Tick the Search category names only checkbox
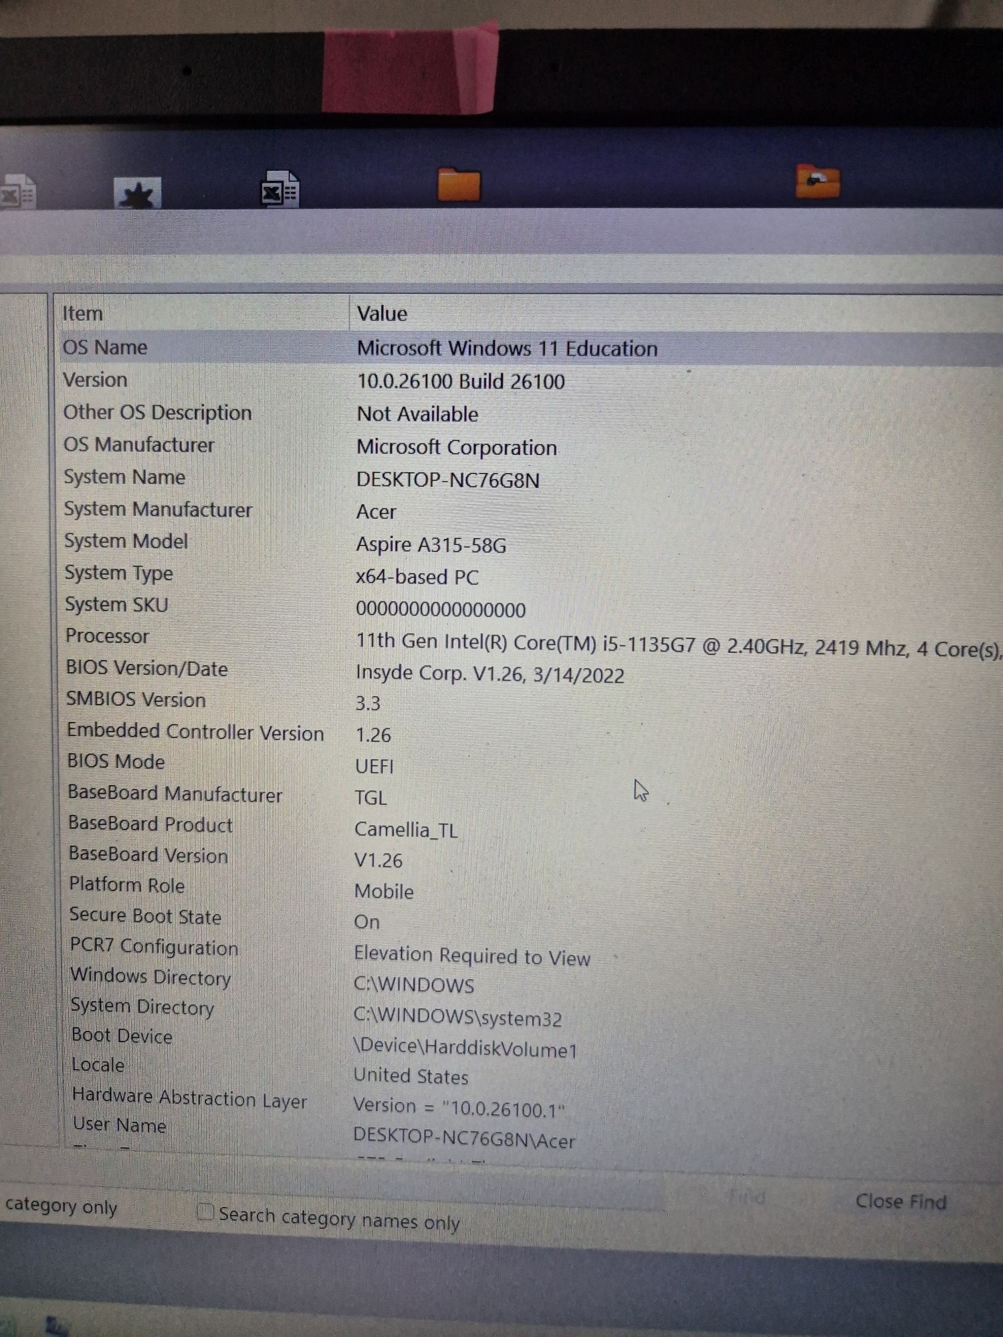The image size is (1003, 1337). point(205,1212)
